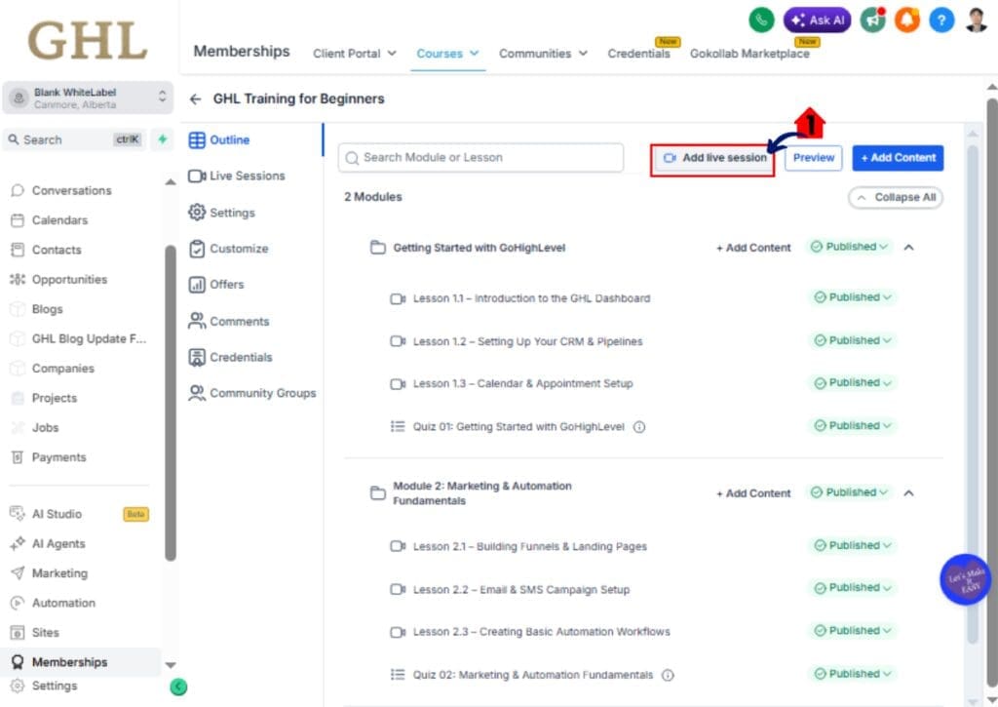Change Published status of Getting Started module
998x707 pixels.
pyautogui.click(x=849, y=247)
